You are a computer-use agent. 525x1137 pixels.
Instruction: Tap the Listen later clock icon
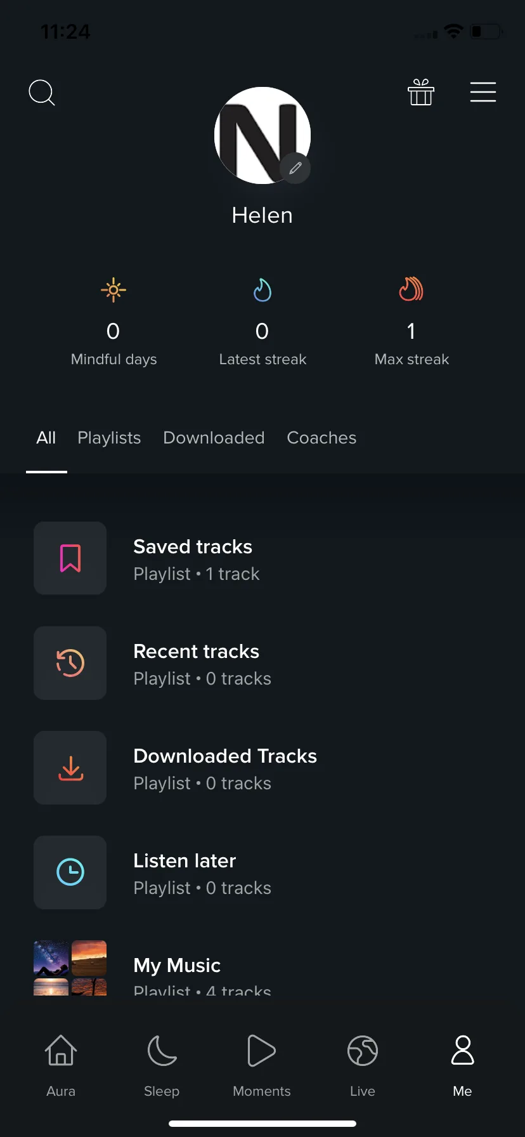(x=70, y=872)
